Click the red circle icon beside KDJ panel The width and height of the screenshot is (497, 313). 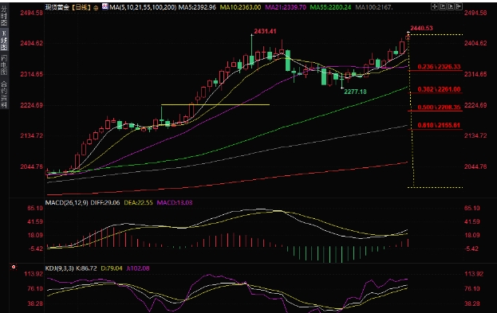pyautogui.click(x=14, y=267)
